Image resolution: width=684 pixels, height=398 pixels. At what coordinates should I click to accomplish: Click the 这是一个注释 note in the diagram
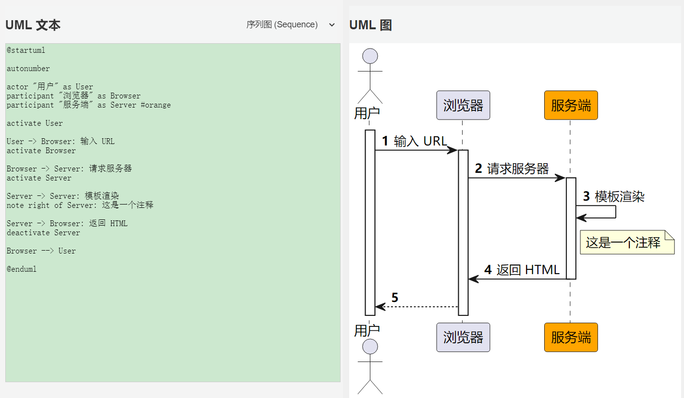[x=627, y=242]
